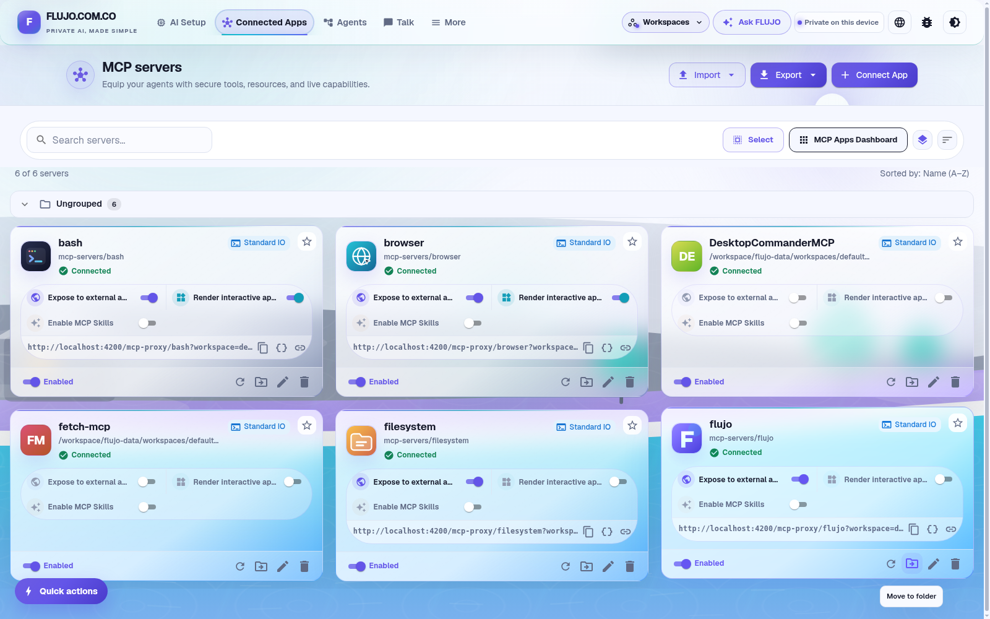This screenshot has height=619, width=990.
Task: Toggle Render interactive apps for filesystem
Action: pyautogui.click(x=618, y=482)
